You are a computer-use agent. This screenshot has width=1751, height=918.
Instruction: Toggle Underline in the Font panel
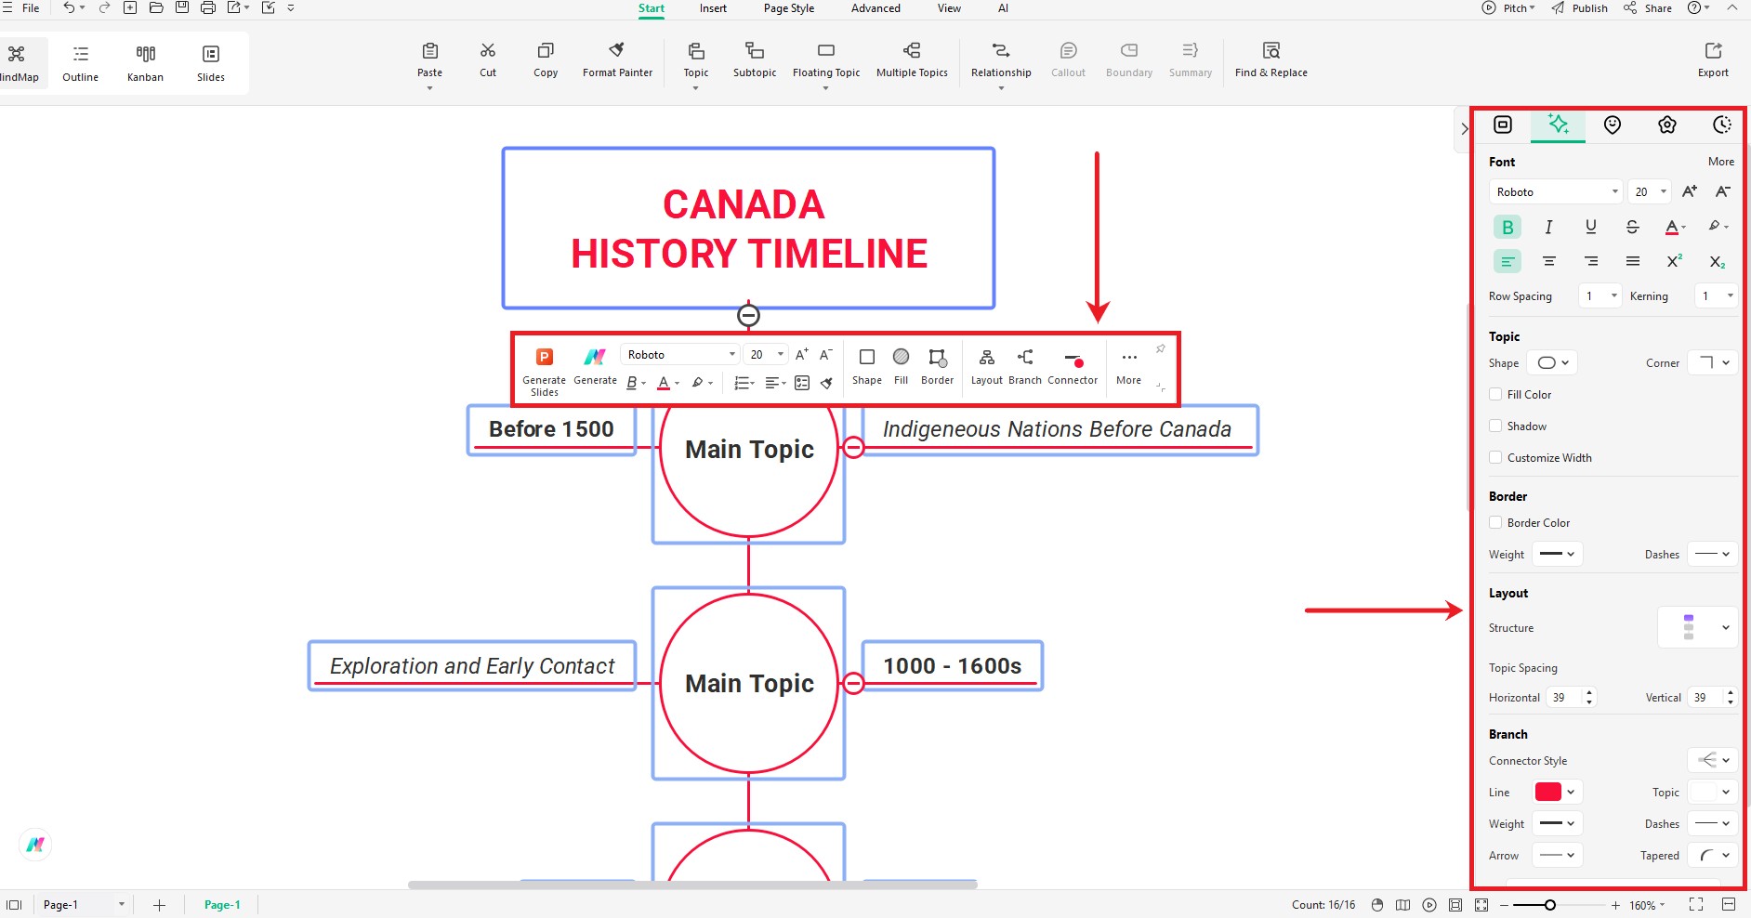coord(1590,227)
